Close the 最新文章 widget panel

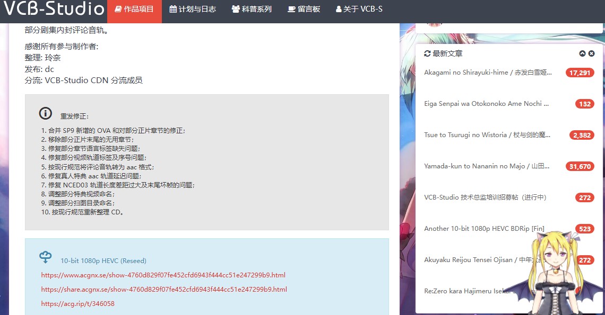click(592, 53)
